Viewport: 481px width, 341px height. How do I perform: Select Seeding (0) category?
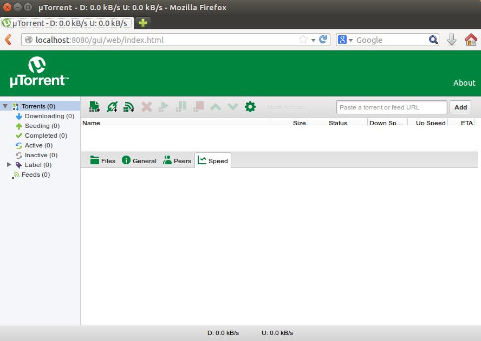tap(42, 126)
